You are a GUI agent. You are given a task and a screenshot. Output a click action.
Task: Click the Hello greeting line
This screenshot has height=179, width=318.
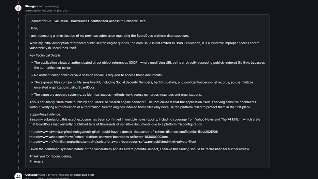pos(34,28)
